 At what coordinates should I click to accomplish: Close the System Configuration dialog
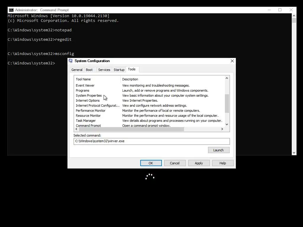pos(232,61)
